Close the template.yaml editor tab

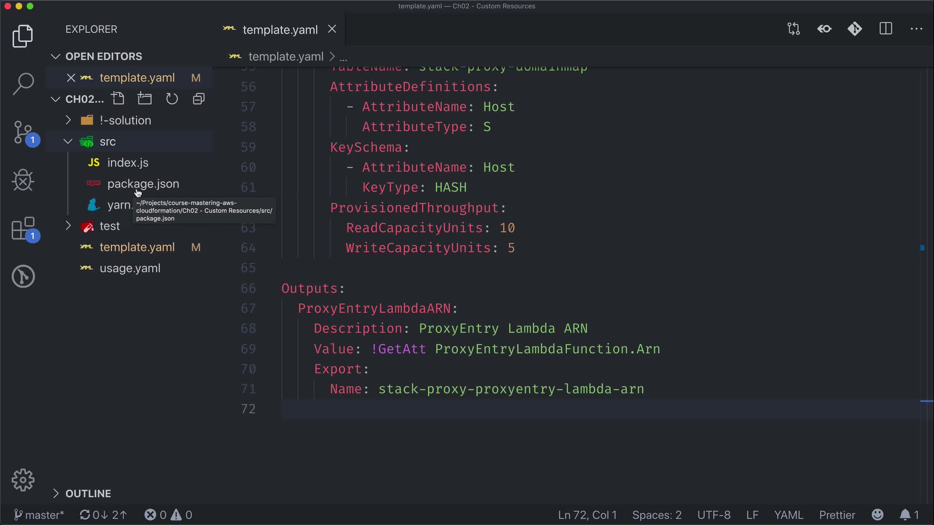pos(332,29)
